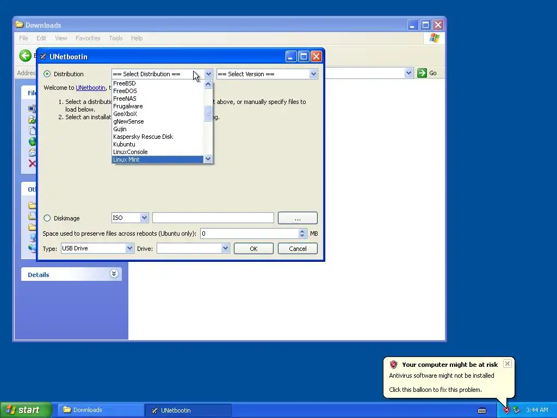Open Edit menu in Downloads window

[x=41, y=38]
